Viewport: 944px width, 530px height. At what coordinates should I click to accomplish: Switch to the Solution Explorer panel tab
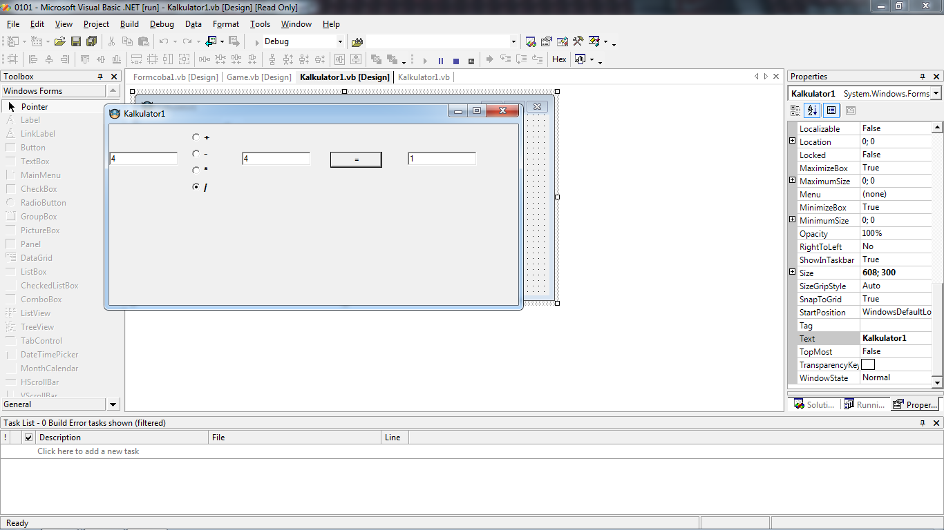pos(815,404)
